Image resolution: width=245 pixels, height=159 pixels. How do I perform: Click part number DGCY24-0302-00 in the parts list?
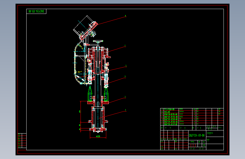coord(171,122)
